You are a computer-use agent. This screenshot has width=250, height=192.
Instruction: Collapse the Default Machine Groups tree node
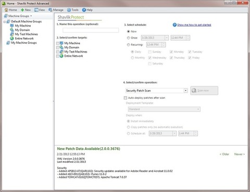pos(5,22)
